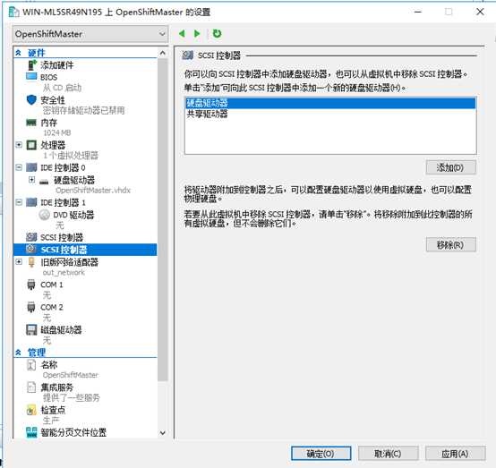Collapse the IDE 控制器 0 node

coord(19,167)
